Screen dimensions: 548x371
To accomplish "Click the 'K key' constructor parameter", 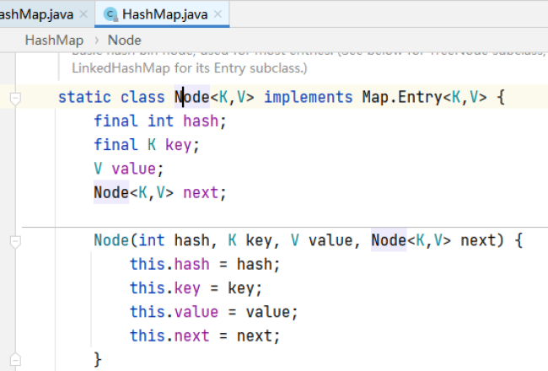I will [x=250, y=240].
